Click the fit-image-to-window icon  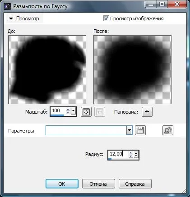[x=86, y=112]
